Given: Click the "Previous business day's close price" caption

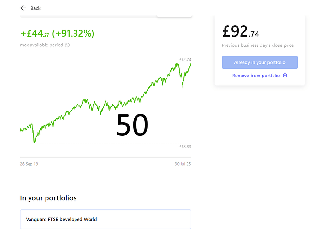Looking at the screenshot, I should (258, 45).
